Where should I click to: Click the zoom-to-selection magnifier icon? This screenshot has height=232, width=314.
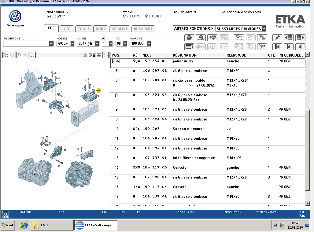[19, 55]
